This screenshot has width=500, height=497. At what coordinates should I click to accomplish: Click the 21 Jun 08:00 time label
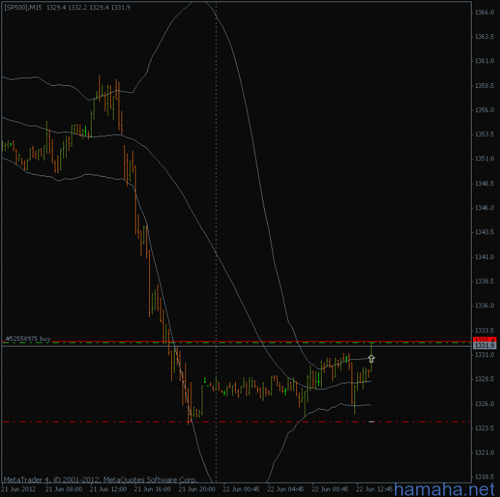click(x=64, y=489)
